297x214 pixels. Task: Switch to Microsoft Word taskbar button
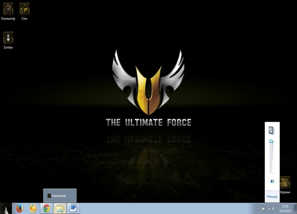[73, 209]
